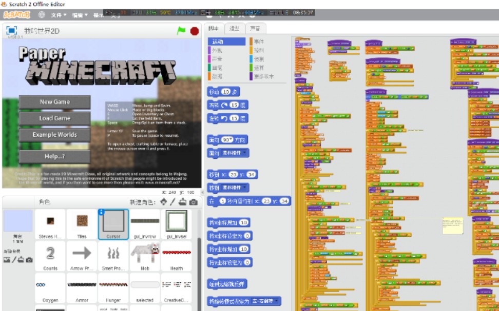Click the field in the set x to block

247,236
